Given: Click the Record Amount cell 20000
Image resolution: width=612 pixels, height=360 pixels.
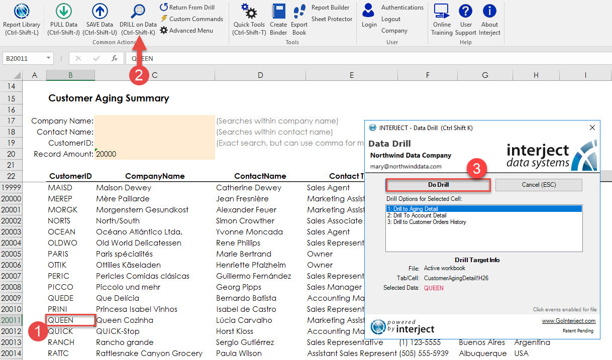Looking at the screenshot, I should 155,154.
